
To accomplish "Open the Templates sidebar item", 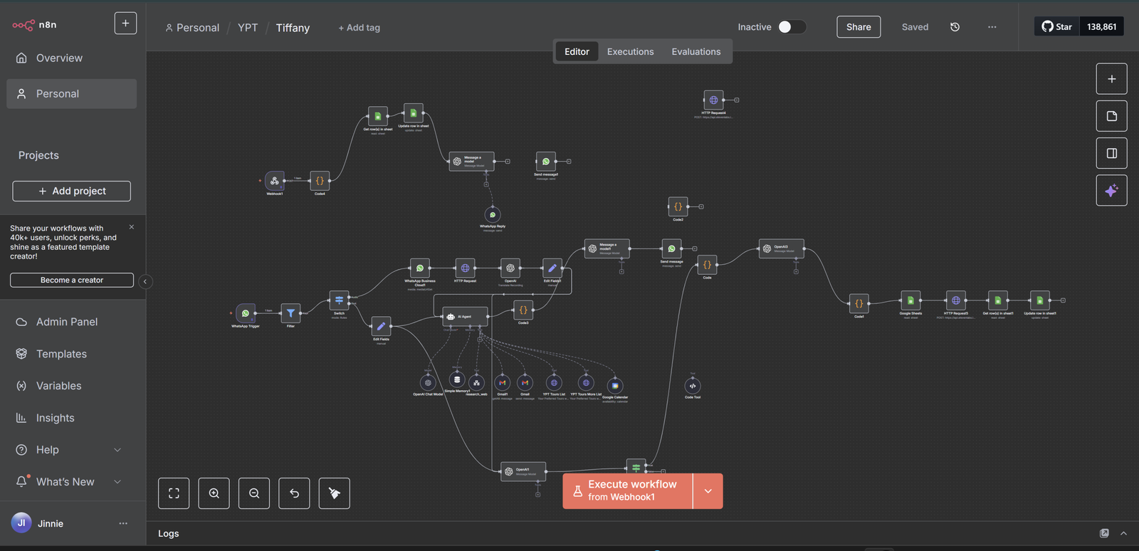I will pyautogui.click(x=61, y=354).
